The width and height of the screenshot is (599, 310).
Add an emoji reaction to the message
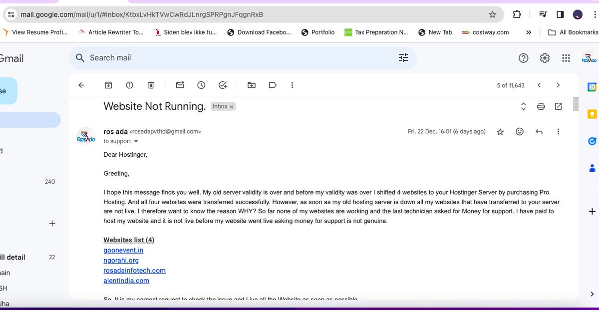click(520, 132)
